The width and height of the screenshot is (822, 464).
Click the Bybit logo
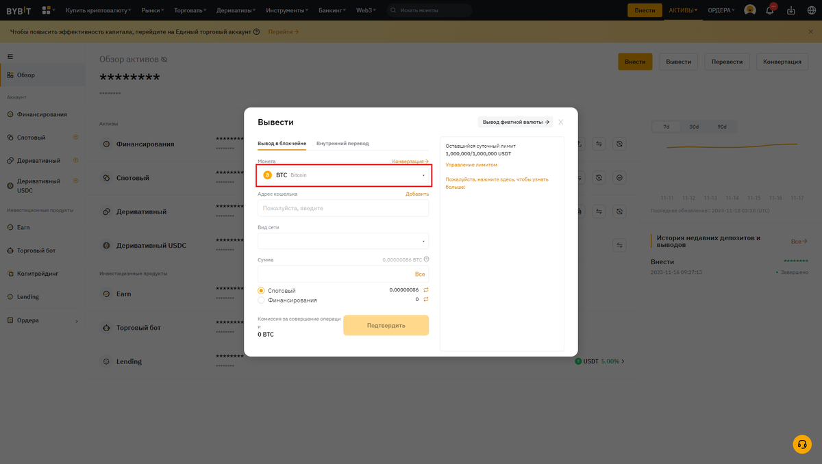(x=18, y=10)
